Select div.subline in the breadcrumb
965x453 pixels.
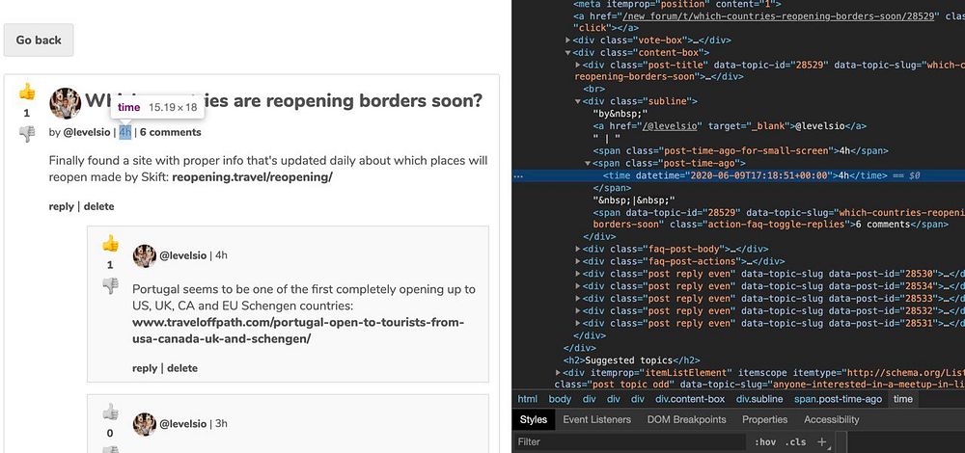point(759,399)
